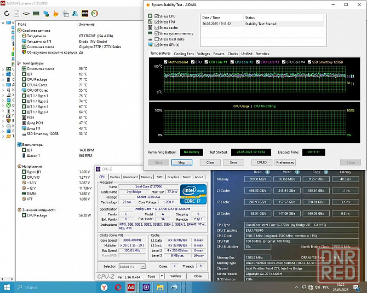Click the Refresh icon in AIDA64 toolbar
Viewport: 367px width, 293px height.
click(x=7, y=13)
